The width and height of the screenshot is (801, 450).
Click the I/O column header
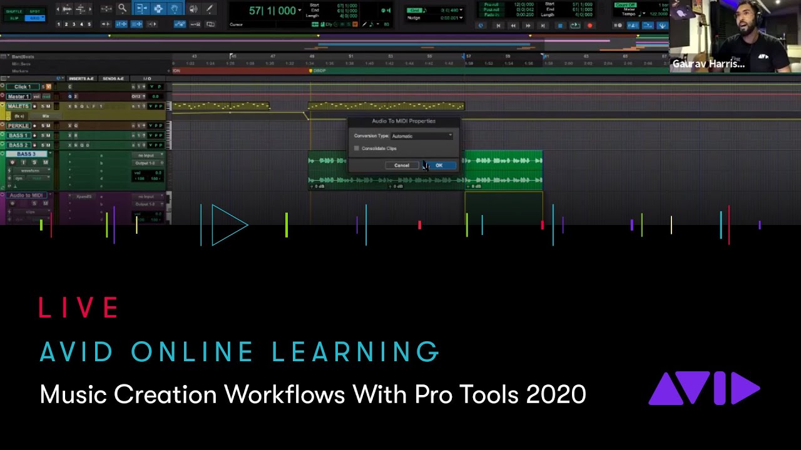[x=147, y=79]
